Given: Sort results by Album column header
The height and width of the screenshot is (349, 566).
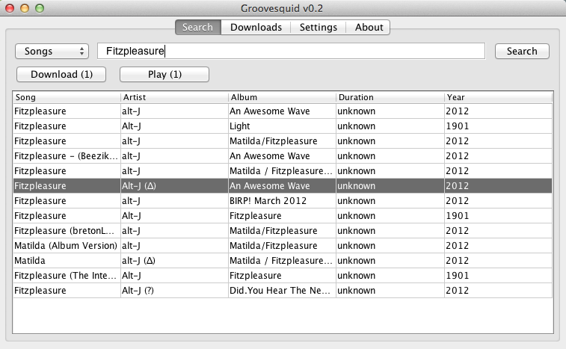Looking at the screenshot, I should (283, 97).
